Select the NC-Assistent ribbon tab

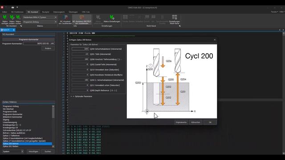click(x=33, y=12)
